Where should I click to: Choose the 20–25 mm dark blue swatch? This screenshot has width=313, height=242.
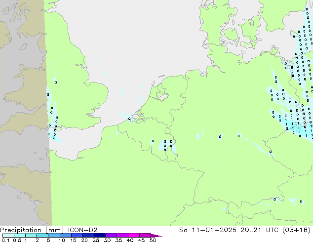pos(88,236)
